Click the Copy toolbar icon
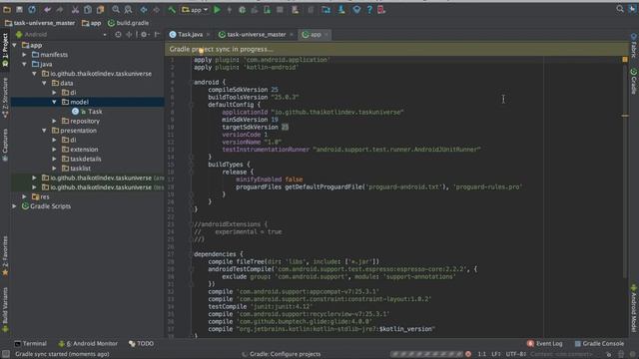The image size is (639, 359). point(88,9)
